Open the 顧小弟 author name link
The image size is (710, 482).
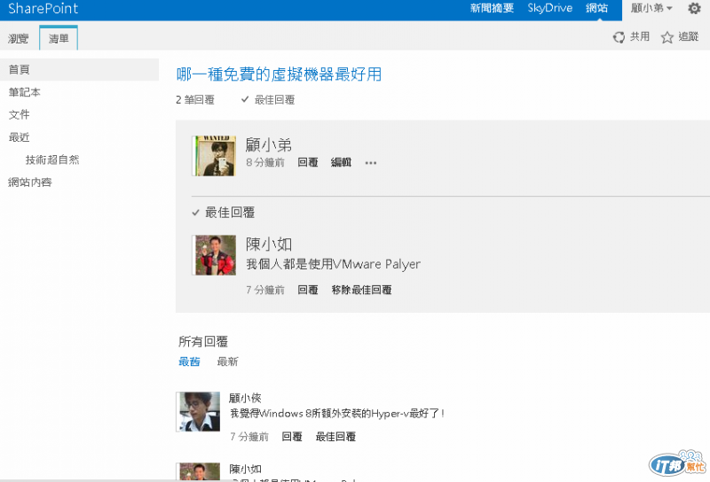click(269, 144)
